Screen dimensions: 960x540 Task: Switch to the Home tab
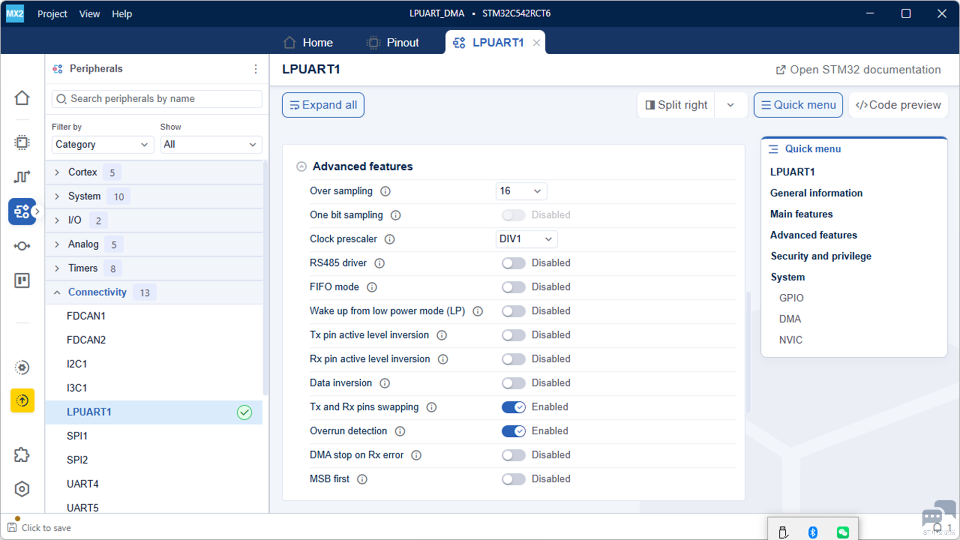pyautogui.click(x=308, y=43)
